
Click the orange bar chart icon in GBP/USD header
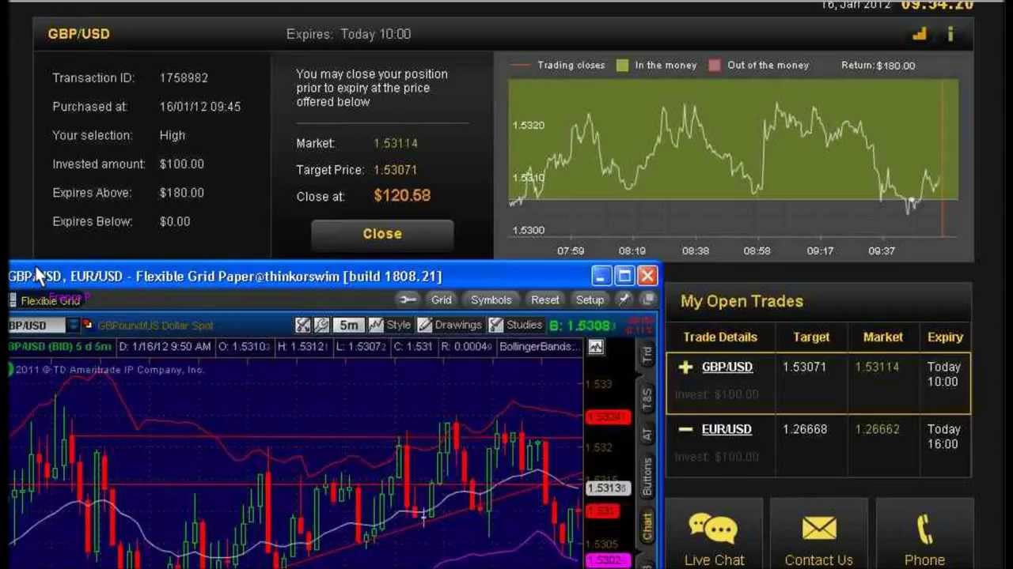tap(920, 34)
